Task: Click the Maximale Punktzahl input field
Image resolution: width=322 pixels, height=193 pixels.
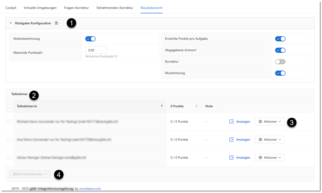Action: click(96, 50)
